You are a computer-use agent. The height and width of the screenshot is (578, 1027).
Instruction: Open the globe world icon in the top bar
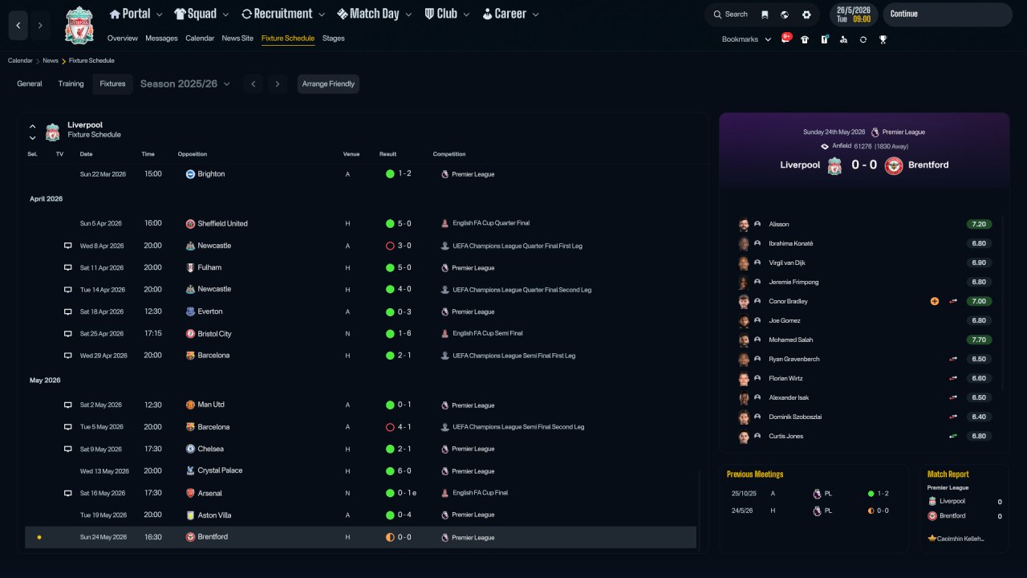pos(785,14)
